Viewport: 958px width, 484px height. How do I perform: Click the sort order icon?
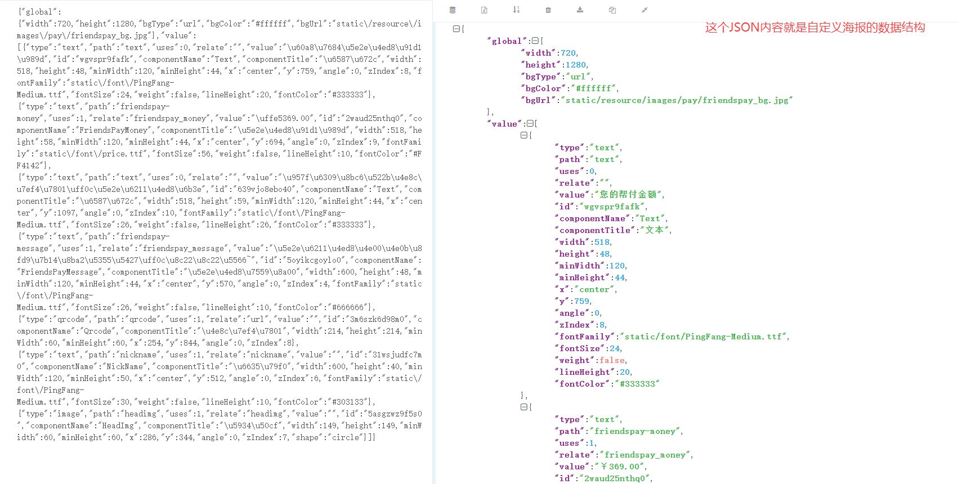point(516,10)
